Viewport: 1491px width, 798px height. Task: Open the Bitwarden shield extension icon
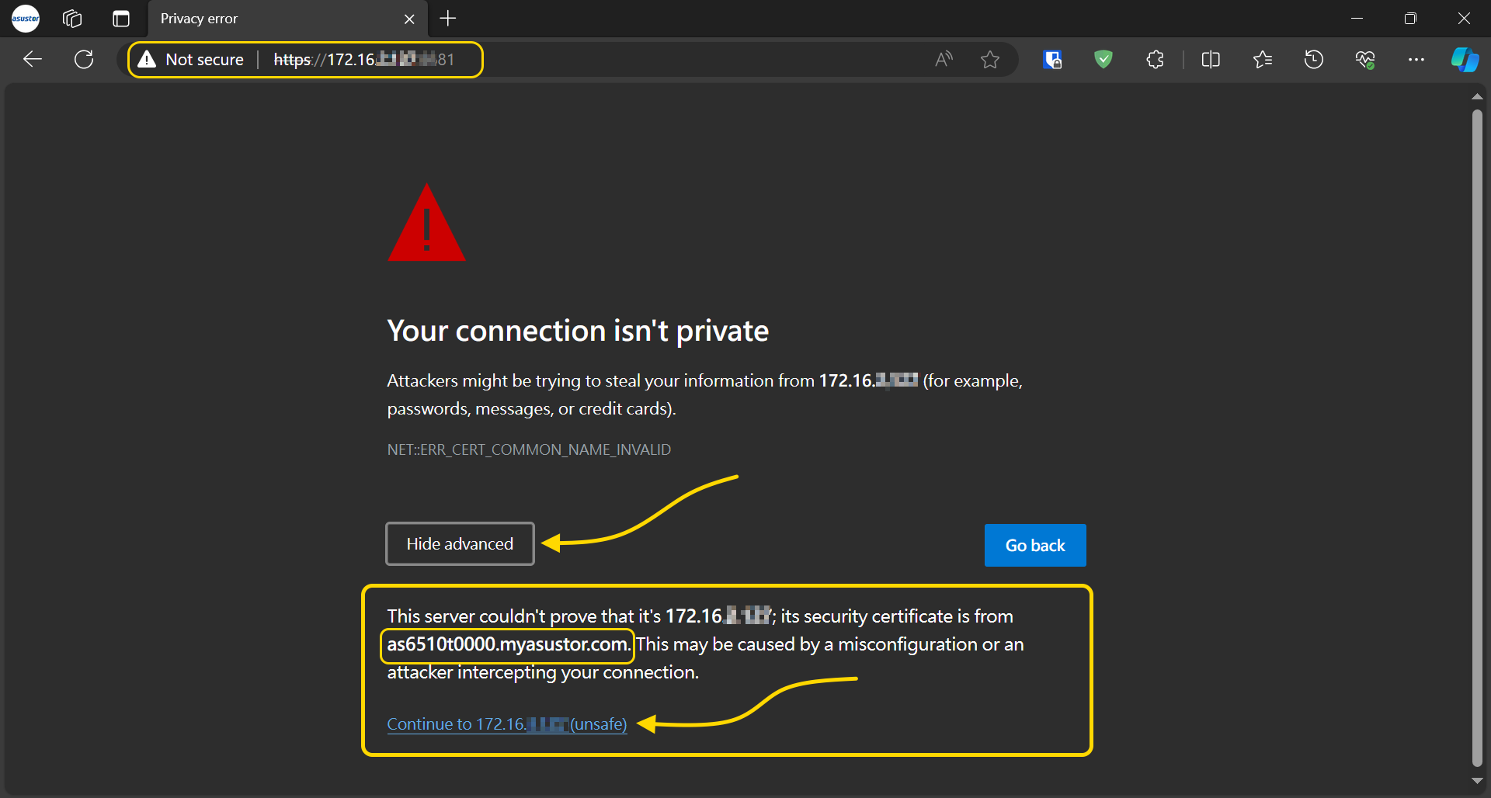[x=1052, y=59]
